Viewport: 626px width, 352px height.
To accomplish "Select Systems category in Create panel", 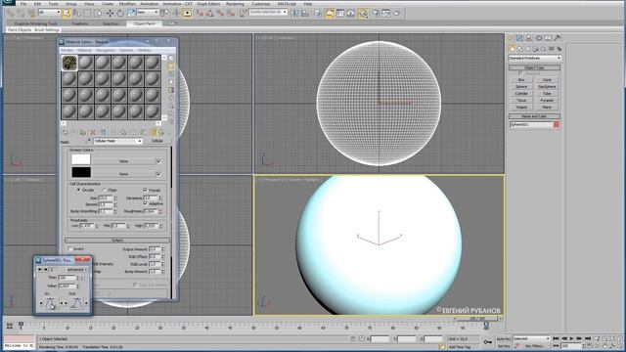I will [559, 49].
